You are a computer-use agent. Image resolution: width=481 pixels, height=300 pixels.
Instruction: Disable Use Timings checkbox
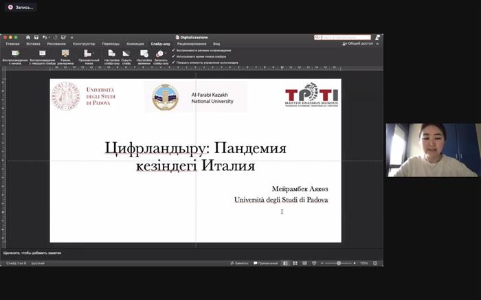(174, 56)
